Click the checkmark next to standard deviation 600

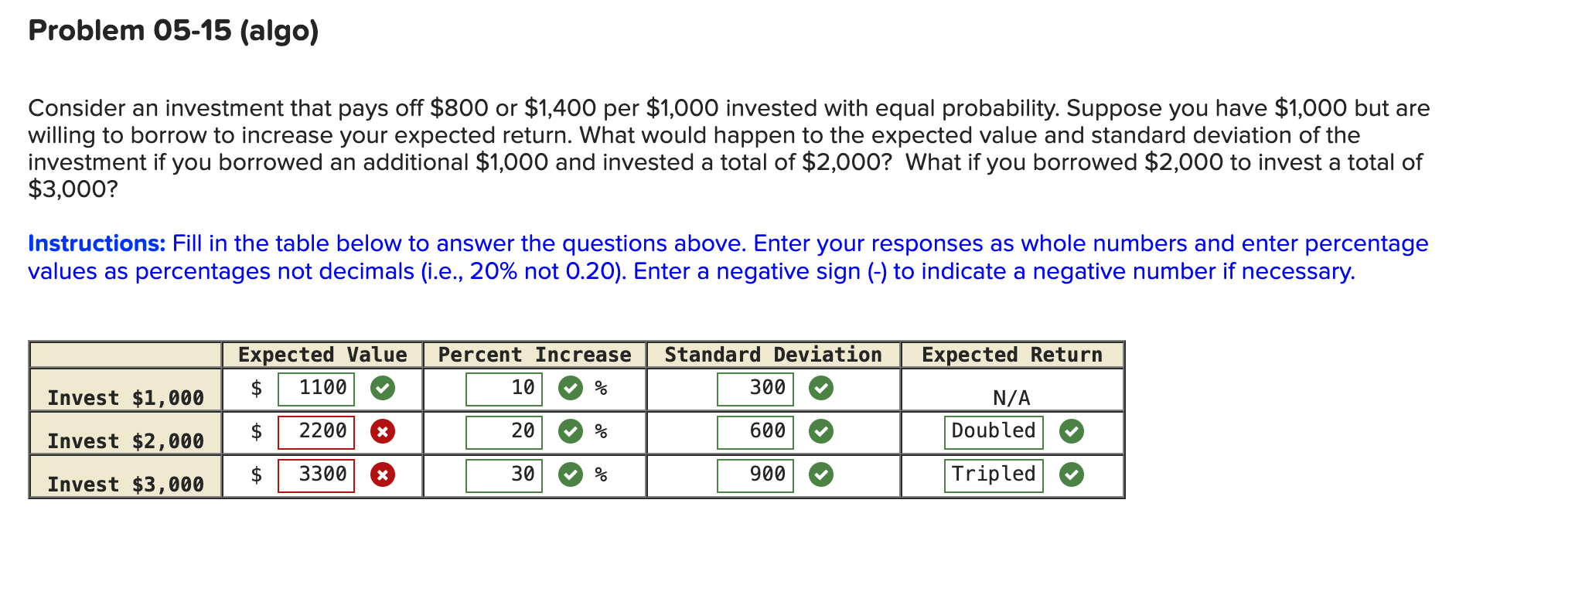click(x=821, y=432)
